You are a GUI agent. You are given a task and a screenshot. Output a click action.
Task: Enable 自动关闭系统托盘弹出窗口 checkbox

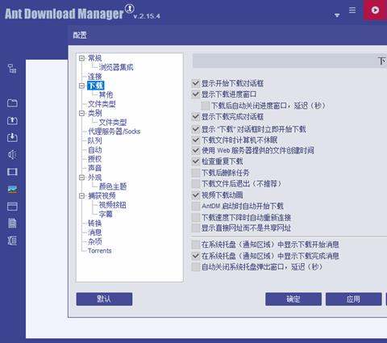point(196,267)
